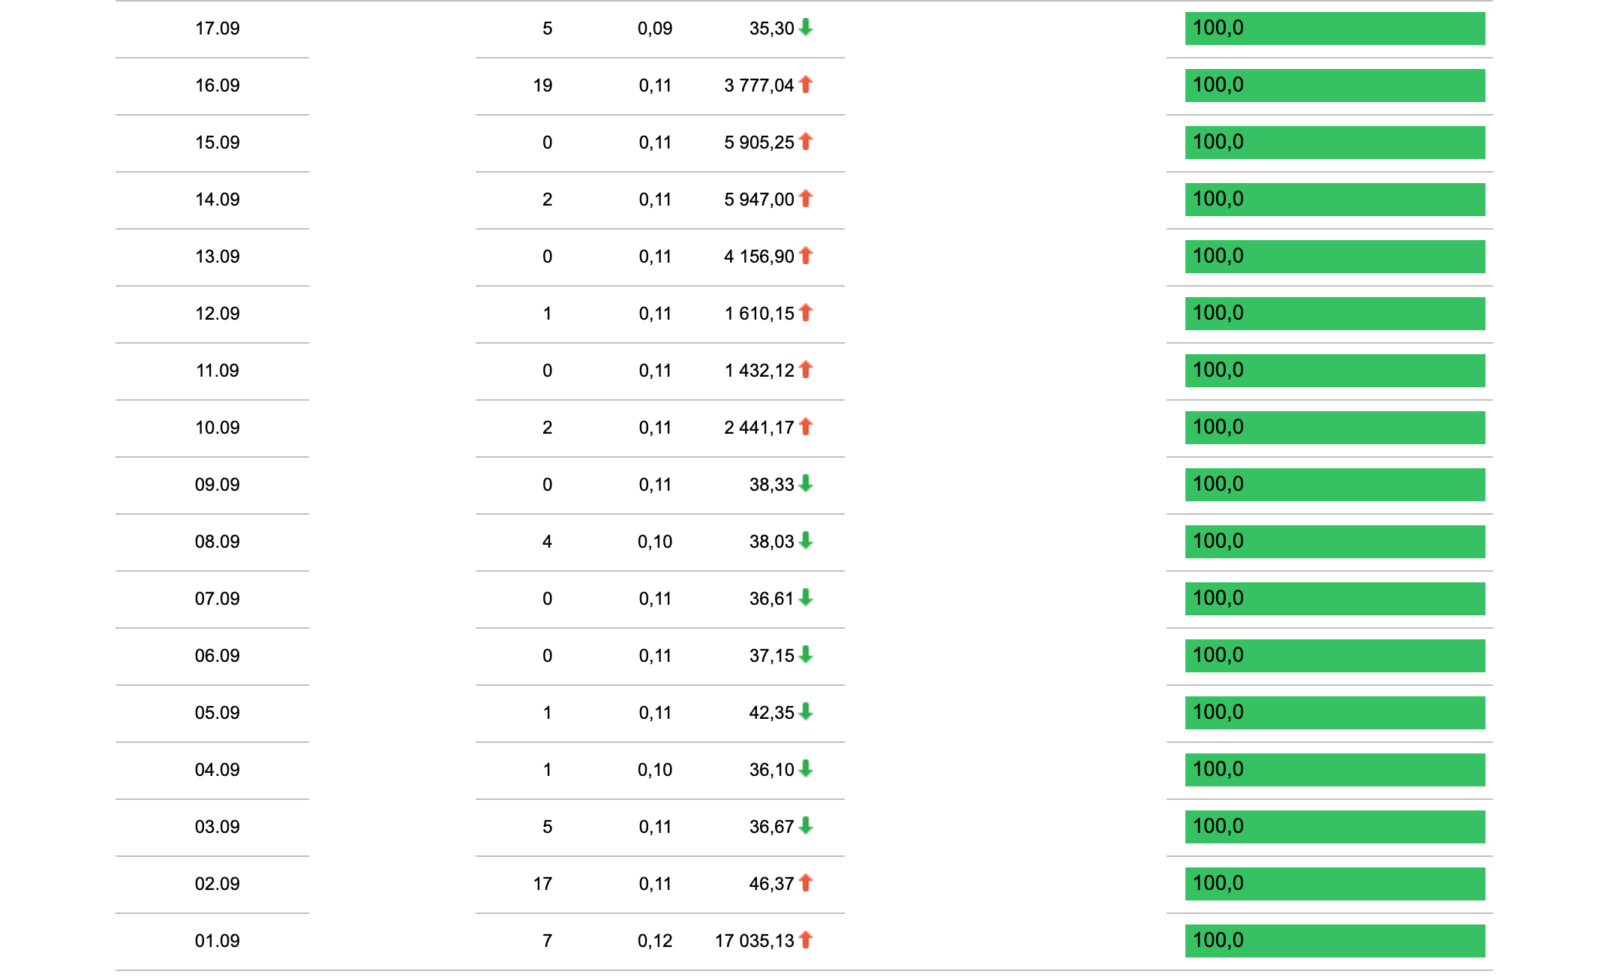Click the green 100,0 bar in the 08.09 row
This screenshot has height=980, width=1607.
pyautogui.click(x=1334, y=542)
